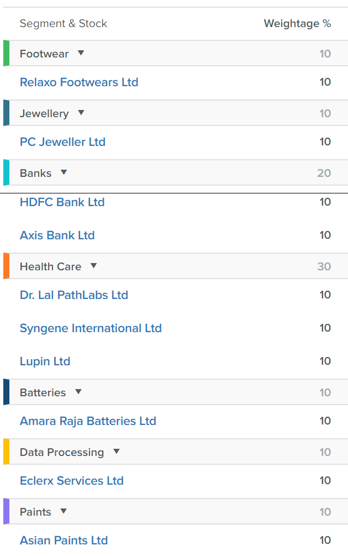Open Eclerx Services Ltd link
This screenshot has height=556, width=348.
[72, 481]
